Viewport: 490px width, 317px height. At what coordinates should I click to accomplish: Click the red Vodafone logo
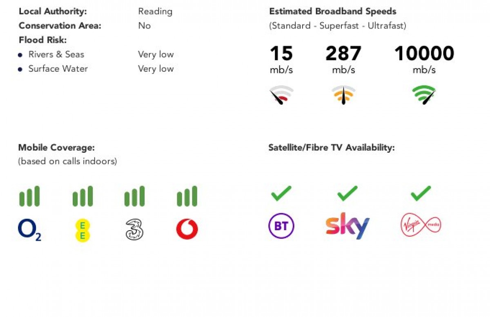click(187, 229)
